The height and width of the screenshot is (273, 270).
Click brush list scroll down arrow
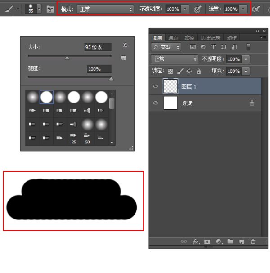(112, 142)
